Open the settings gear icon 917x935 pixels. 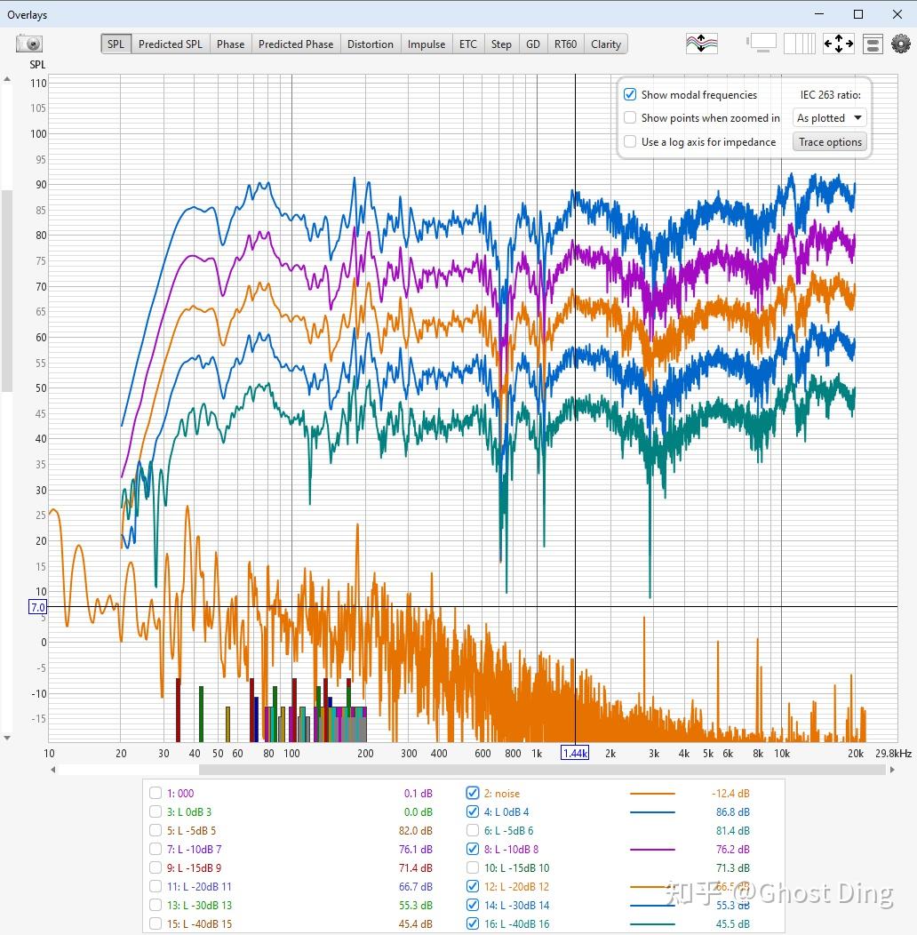[903, 43]
